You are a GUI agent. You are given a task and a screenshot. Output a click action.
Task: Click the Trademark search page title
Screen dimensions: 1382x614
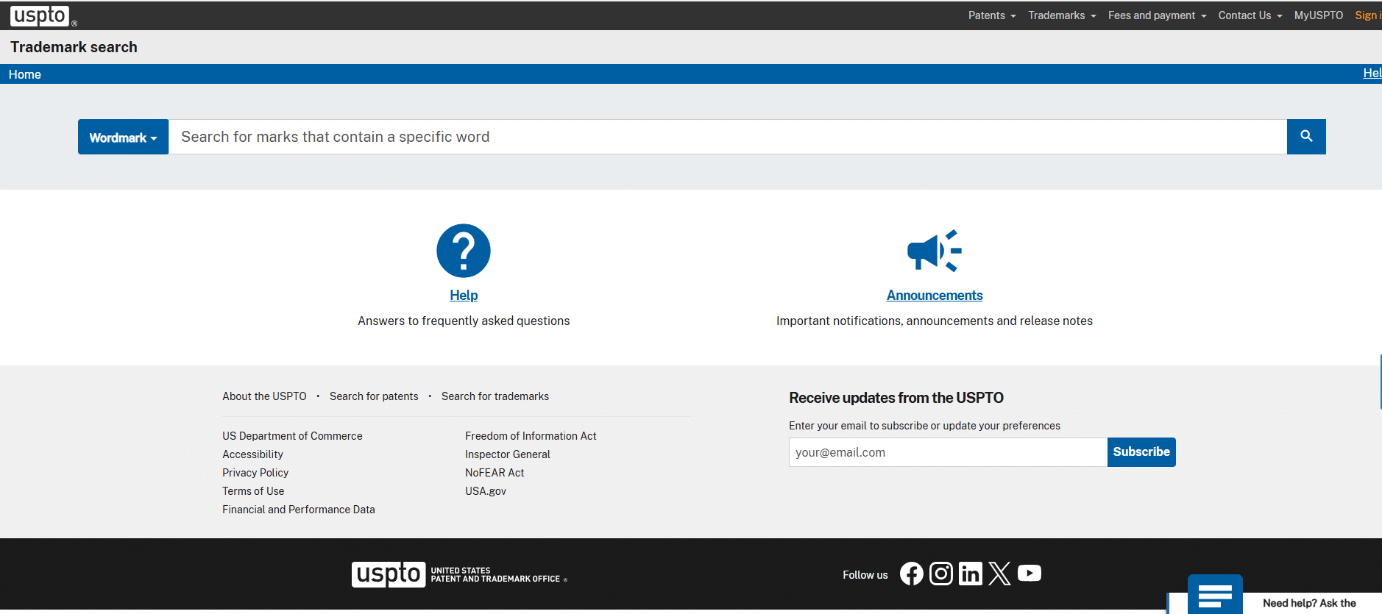coord(74,47)
